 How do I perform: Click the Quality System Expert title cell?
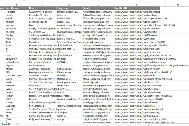42,12
